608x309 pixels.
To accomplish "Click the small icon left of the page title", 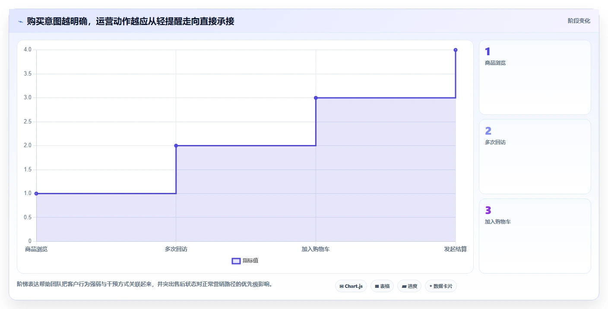I will tap(20, 22).
